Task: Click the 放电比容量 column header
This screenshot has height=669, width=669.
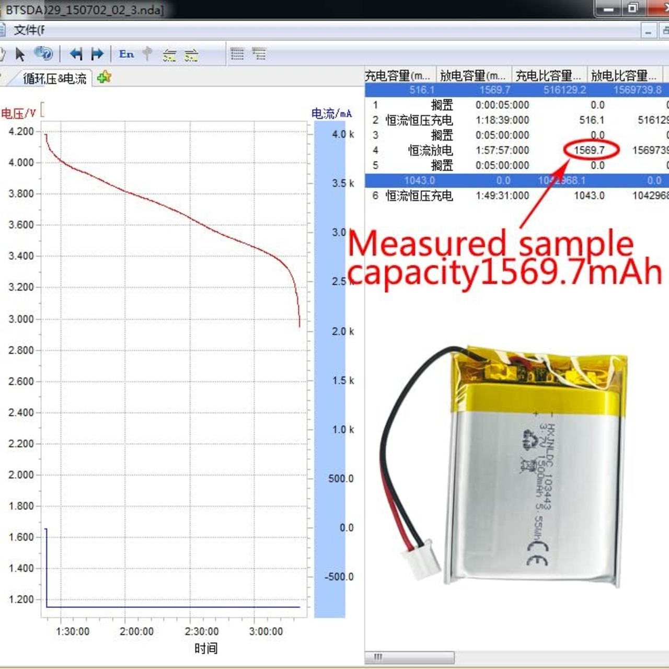Action: [625, 75]
